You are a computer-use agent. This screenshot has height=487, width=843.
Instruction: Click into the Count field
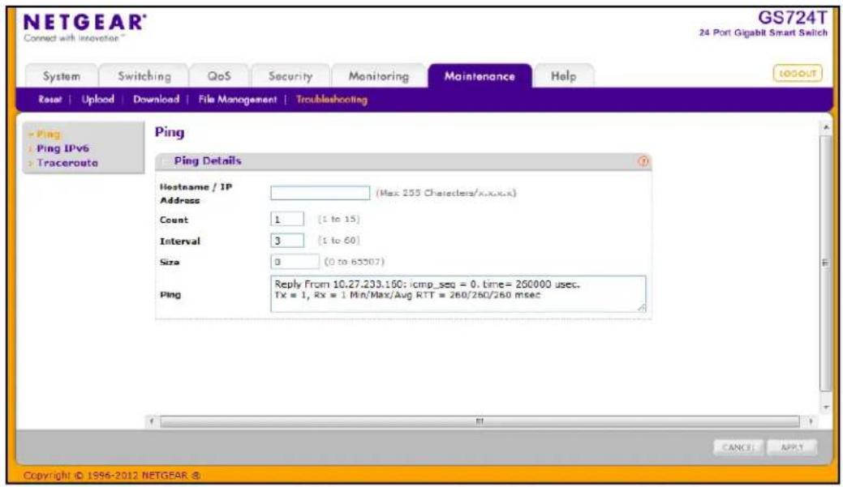point(287,219)
